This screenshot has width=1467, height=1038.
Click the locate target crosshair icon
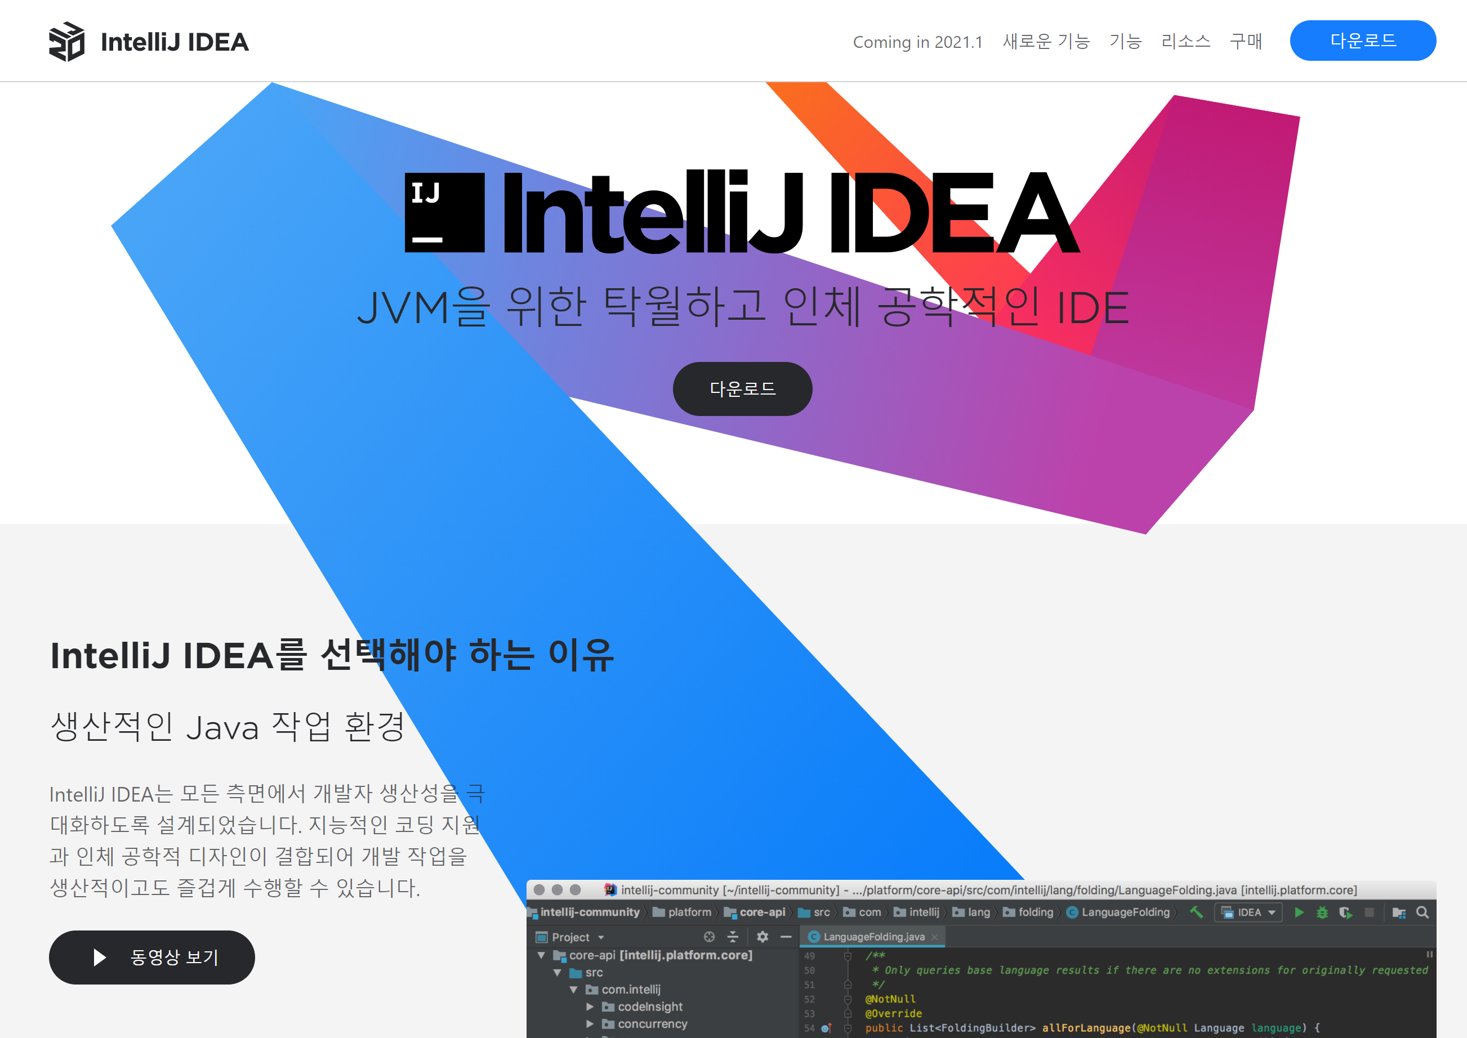click(709, 937)
